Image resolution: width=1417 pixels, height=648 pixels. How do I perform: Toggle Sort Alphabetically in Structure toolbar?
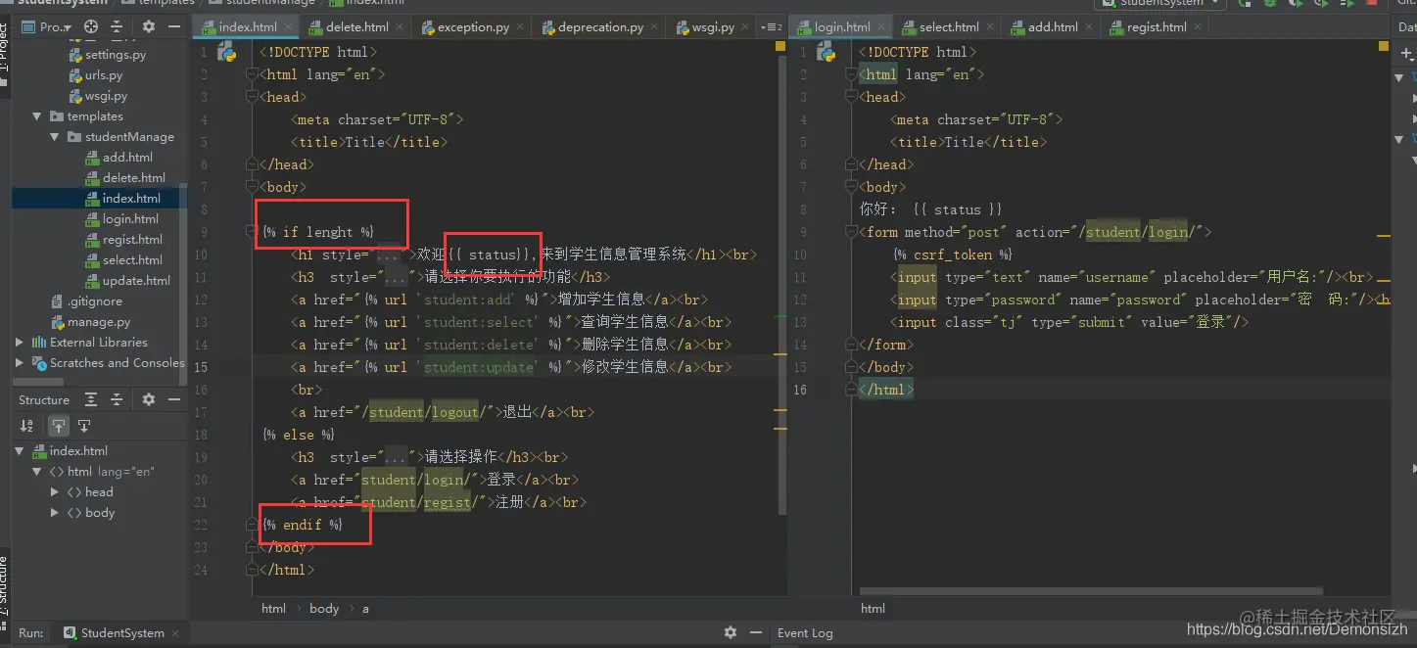click(27, 426)
